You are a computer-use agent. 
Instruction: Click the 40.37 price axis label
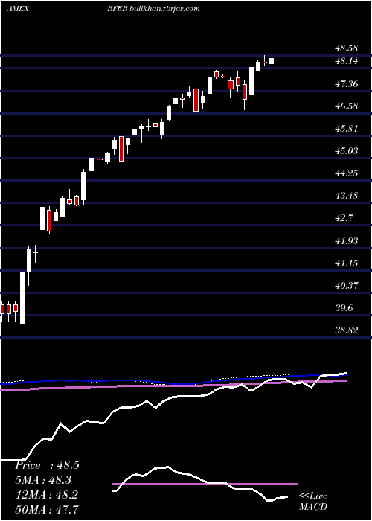click(x=346, y=286)
